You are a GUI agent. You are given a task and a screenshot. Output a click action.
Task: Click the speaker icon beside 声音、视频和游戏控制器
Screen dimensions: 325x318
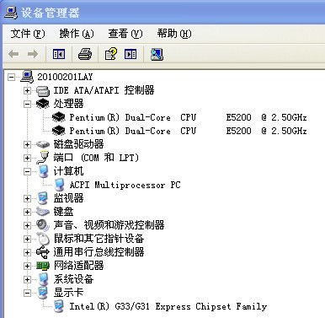(43, 225)
